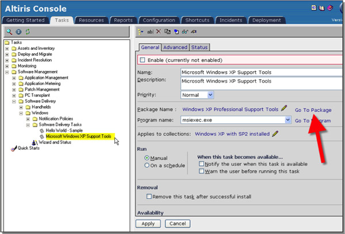Open the Incidents tab

(x=231, y=20)
